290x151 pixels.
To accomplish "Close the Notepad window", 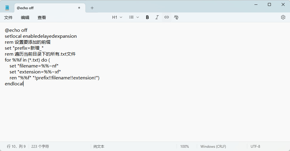I will coord(283,4).
